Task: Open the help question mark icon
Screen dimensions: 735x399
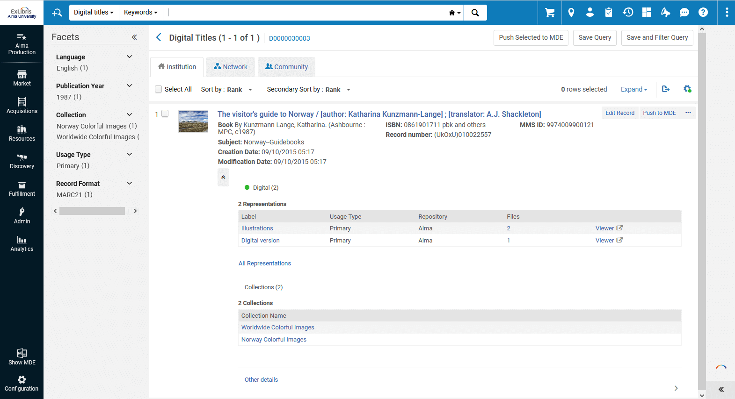Action: point(703,13)
